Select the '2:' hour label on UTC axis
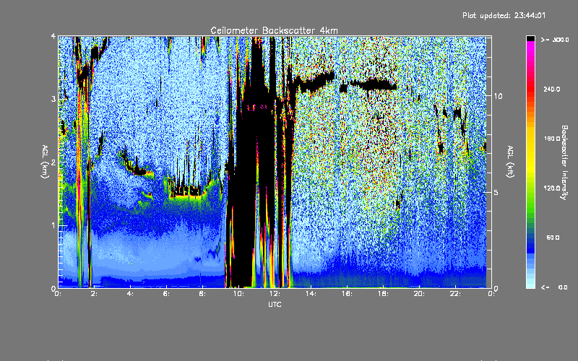The image size is (578, 361). pyautogui.click(x=95, y=294)
